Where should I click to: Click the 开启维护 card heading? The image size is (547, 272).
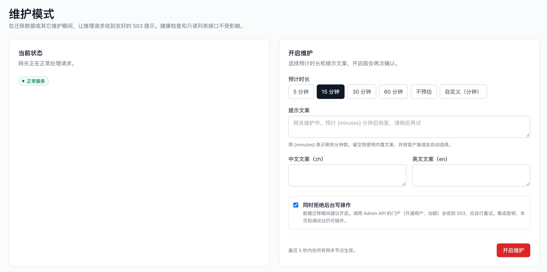coord(300,53)
